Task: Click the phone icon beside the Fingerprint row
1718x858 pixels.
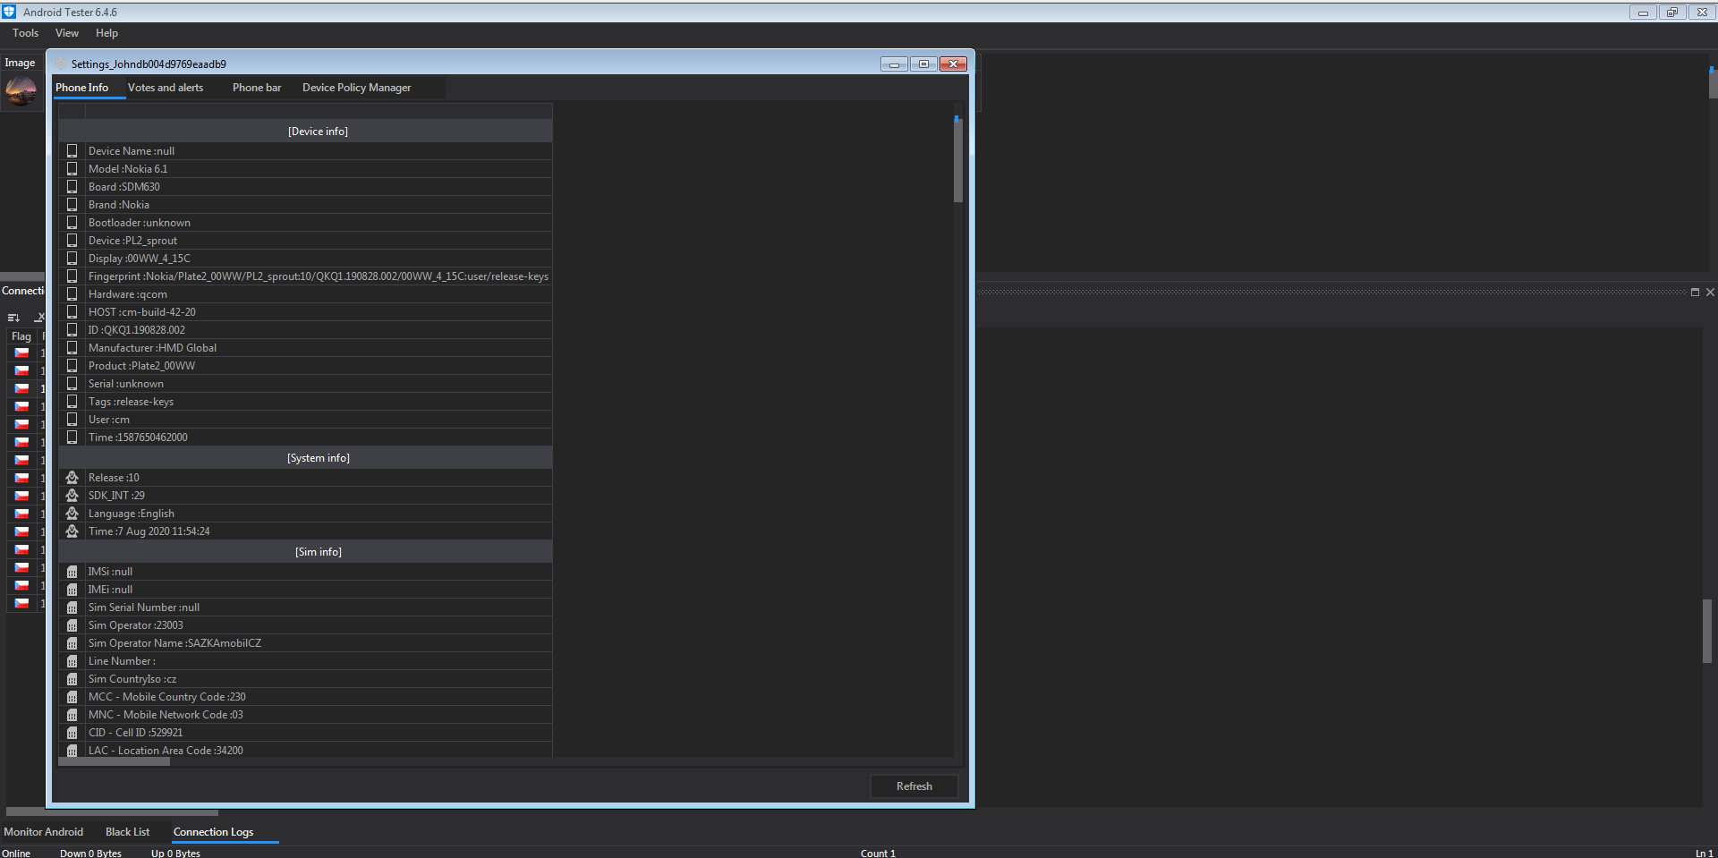Action: click(x=72, y=276)
